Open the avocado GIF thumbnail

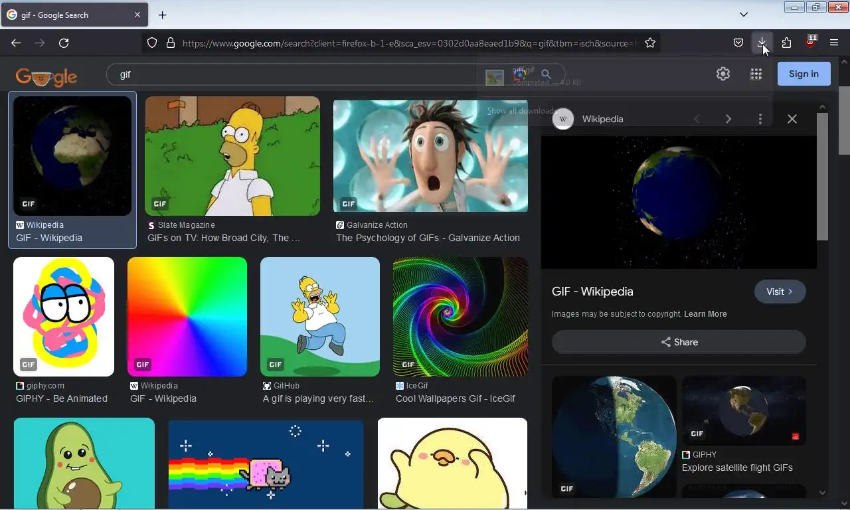pos(84,463)
